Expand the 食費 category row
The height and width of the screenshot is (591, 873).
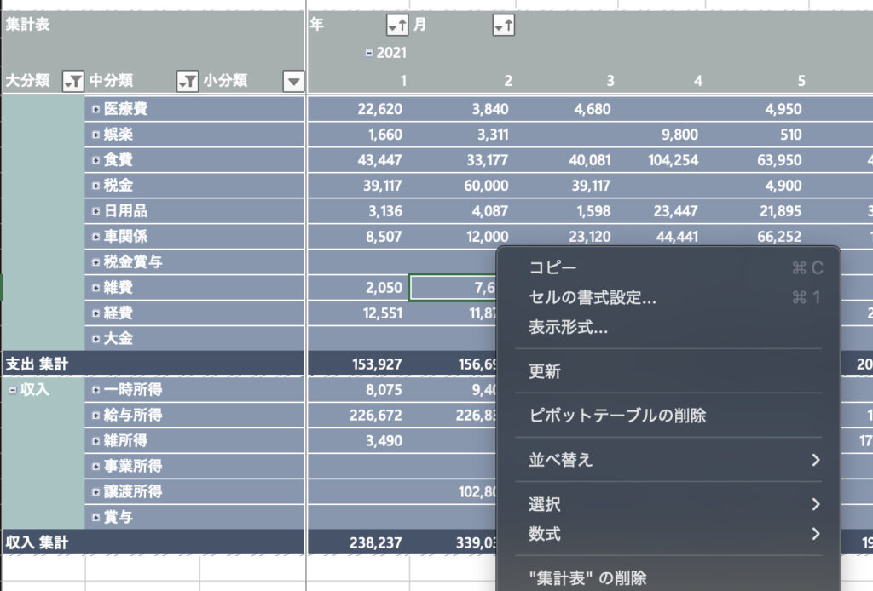tap(96, 160)
